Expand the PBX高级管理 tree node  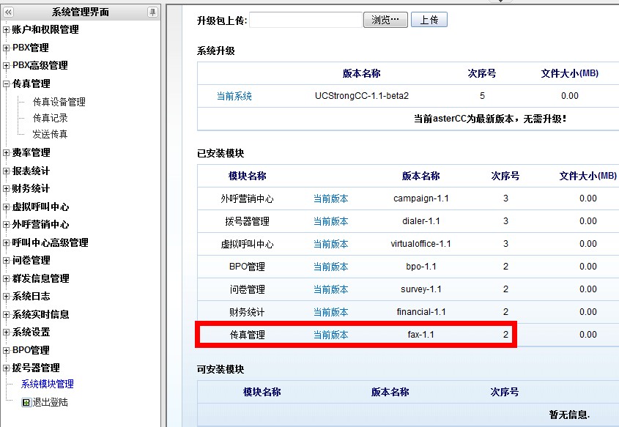pyautogui.click(x=7, y=66)
